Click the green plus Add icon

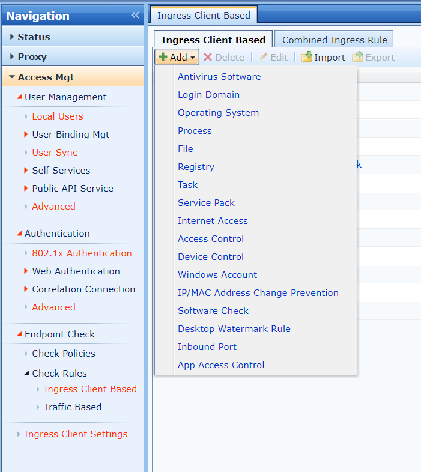(163, 57)
